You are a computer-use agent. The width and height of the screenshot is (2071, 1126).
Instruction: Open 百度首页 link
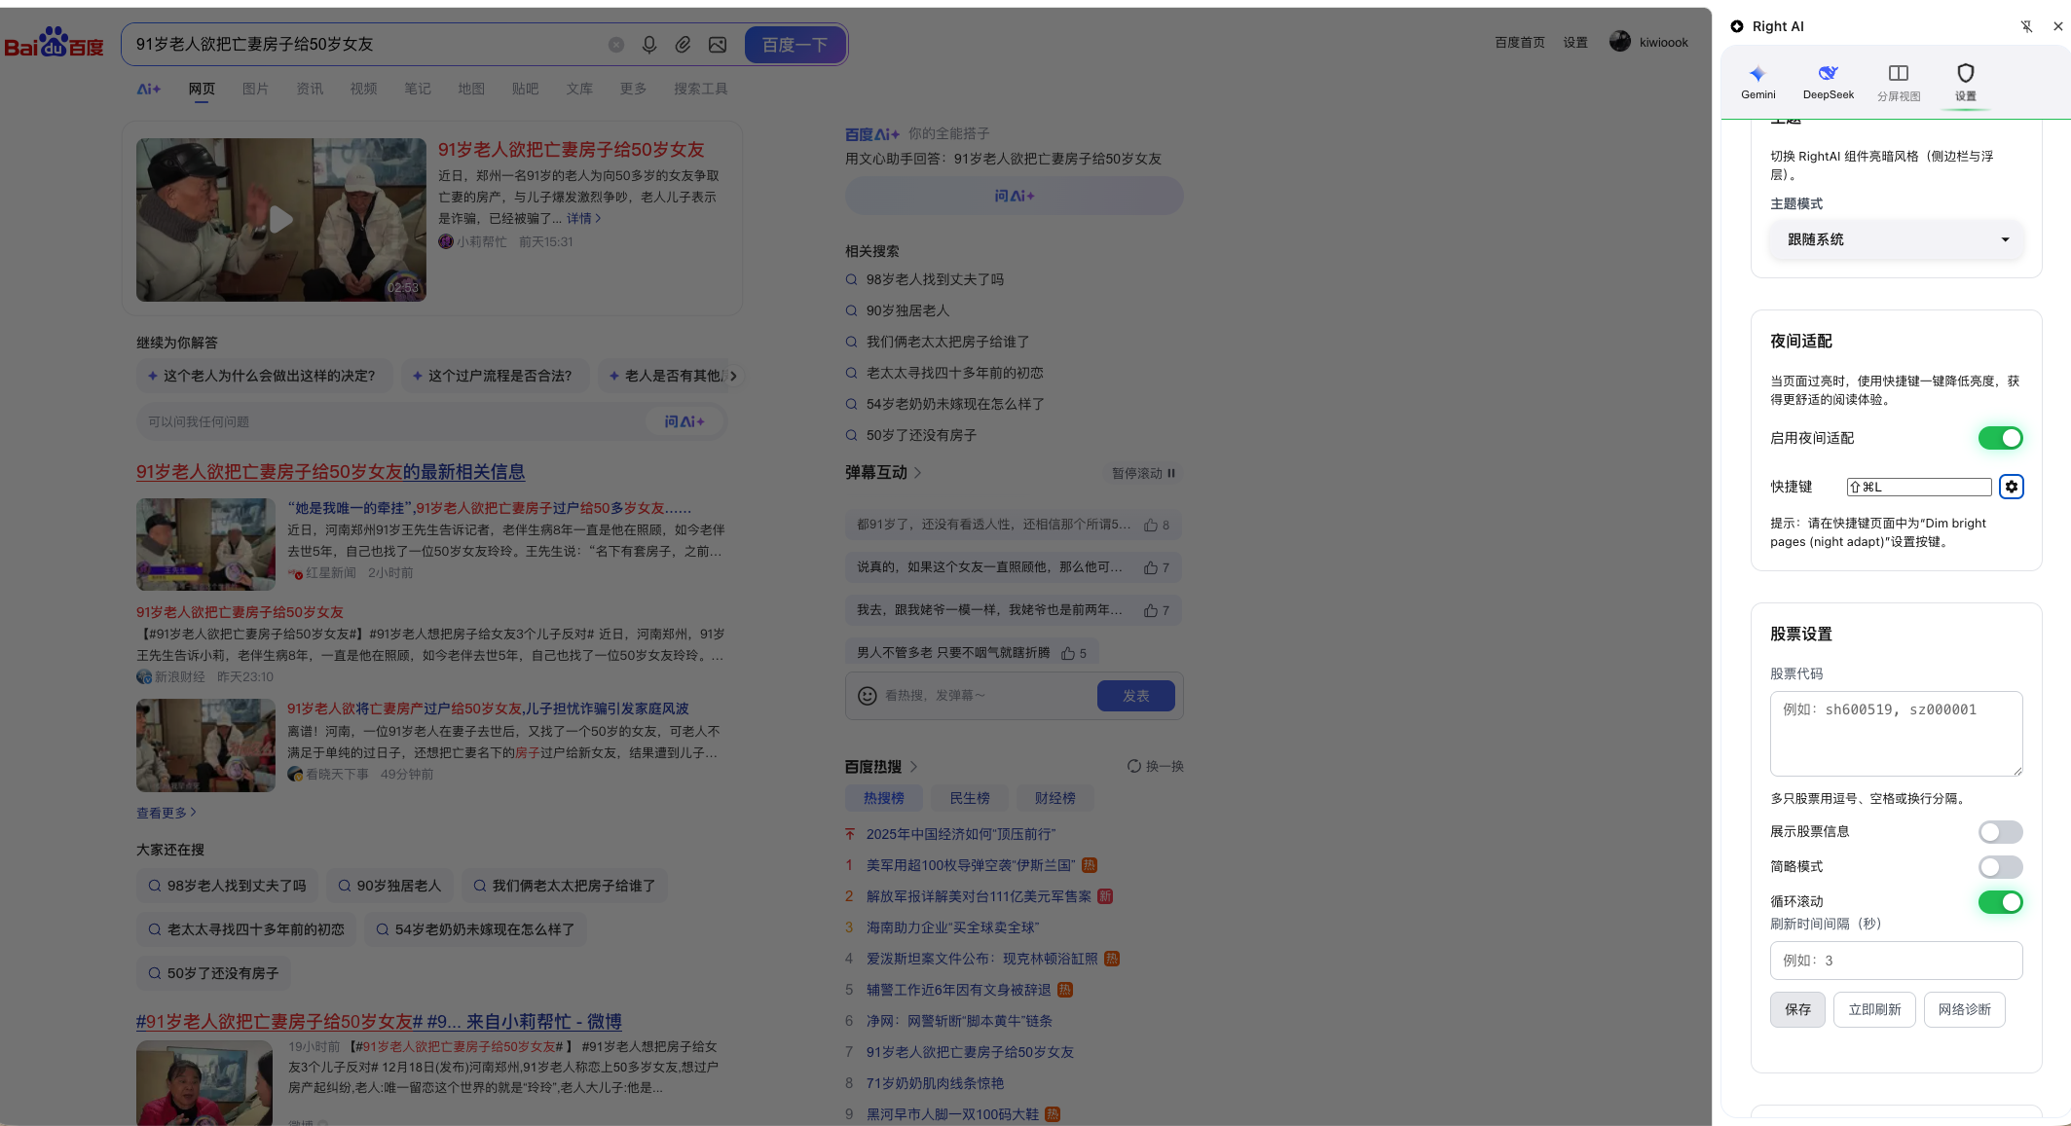coord(1519,43)
